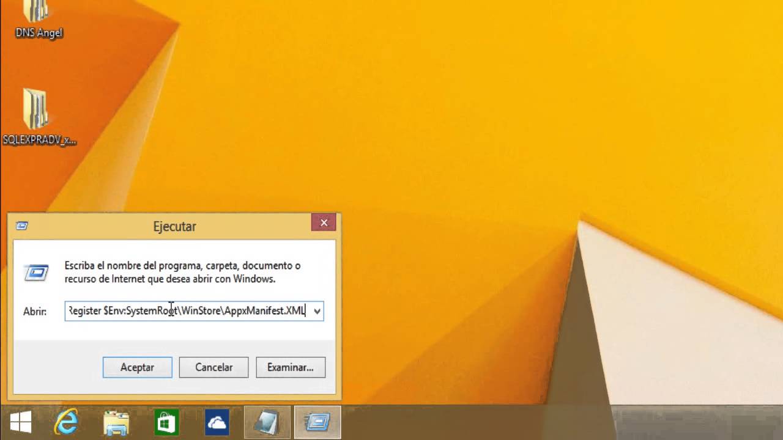Viewport: 783px width, 440px height.
Task: Click the SQLEXPRADV_x... folder label
Action: click(39, 140)
